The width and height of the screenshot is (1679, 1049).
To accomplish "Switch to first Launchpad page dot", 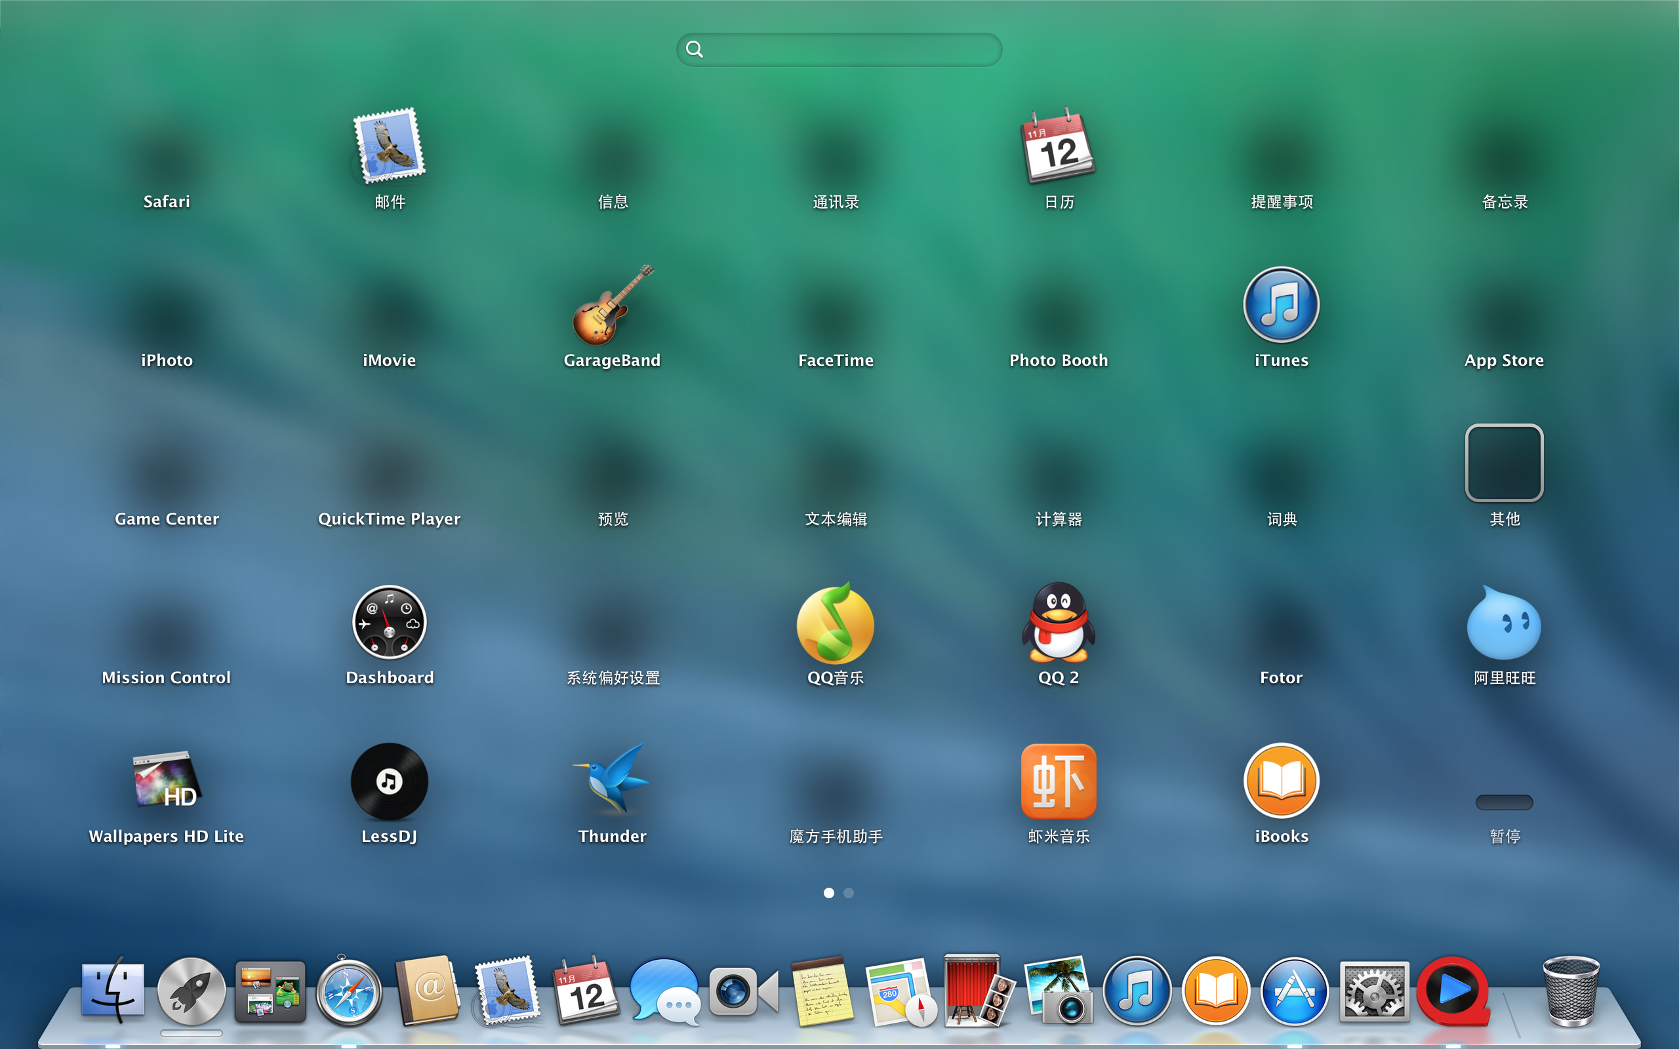I will point(829,893).
